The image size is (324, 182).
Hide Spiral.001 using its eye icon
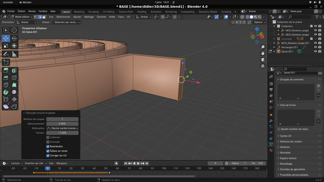pyautogui.click(x=315, y=51)
